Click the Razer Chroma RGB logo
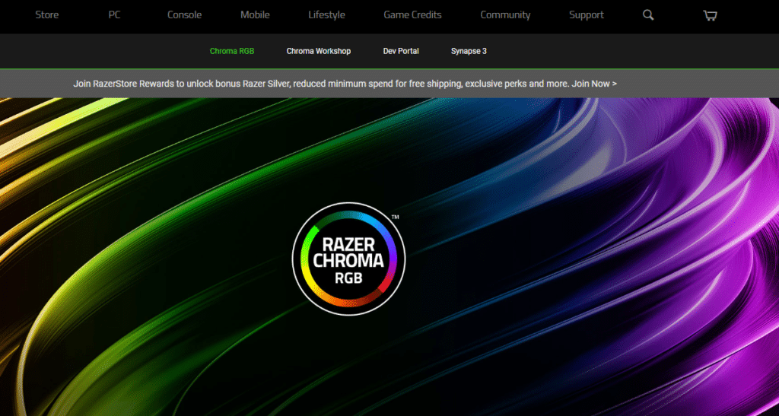Viewport: 779px width, 416px height. (348, 259)
